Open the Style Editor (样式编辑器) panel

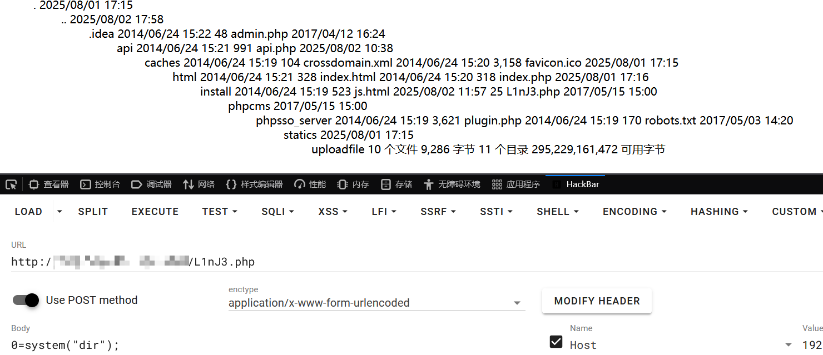coord(255,184)
